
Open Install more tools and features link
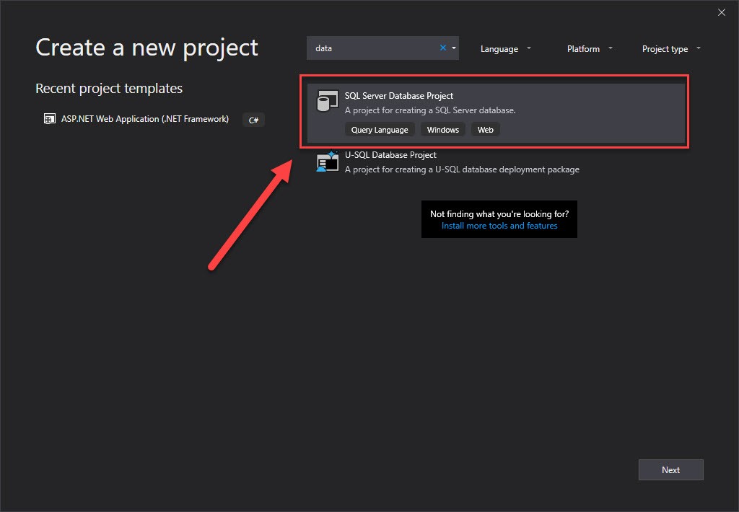[499, 225]
